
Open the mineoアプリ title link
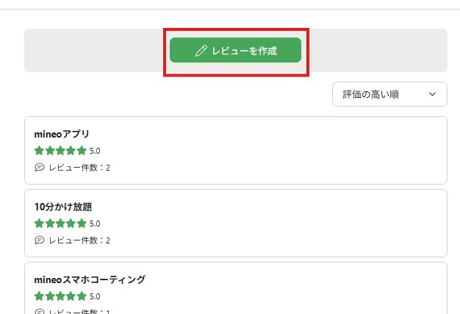tap(62, 134)
